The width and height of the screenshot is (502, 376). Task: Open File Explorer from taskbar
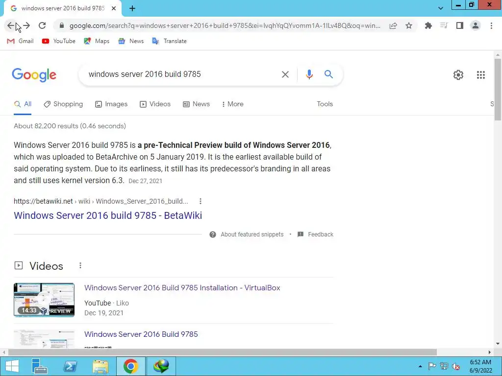click(100, 366)
